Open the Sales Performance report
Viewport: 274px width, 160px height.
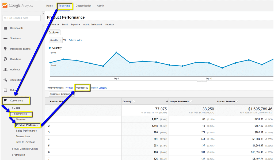click(x=26, y=131)
